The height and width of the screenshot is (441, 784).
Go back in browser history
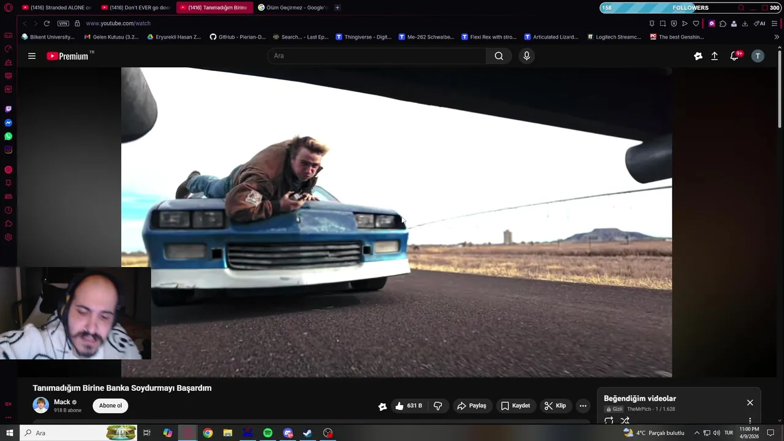coord(24,23)
